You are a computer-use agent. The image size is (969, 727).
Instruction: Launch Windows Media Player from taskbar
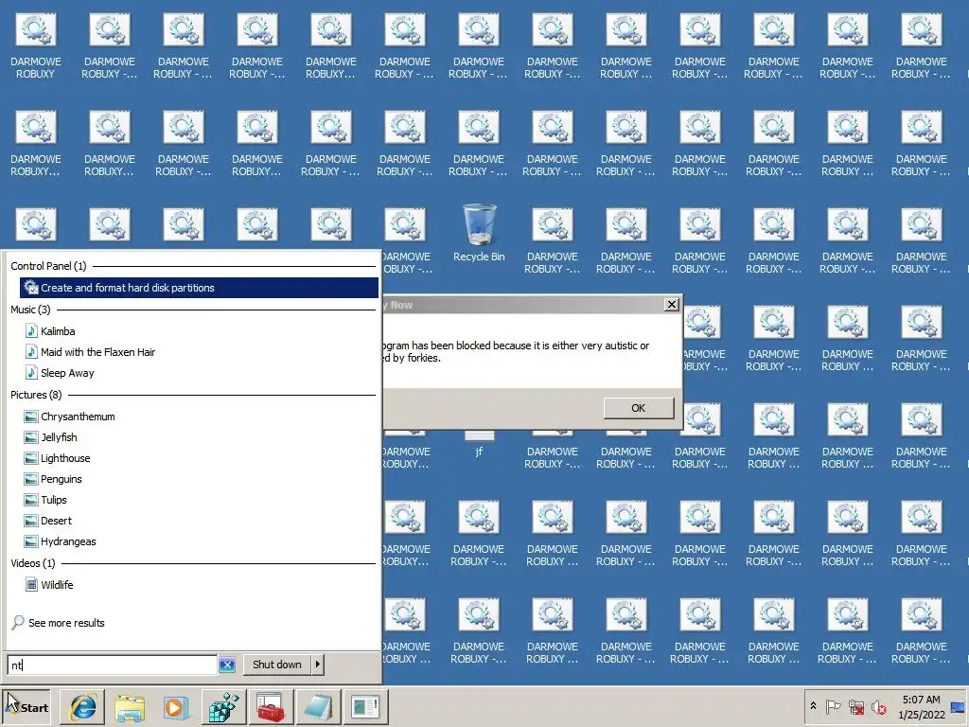[176, 707]
